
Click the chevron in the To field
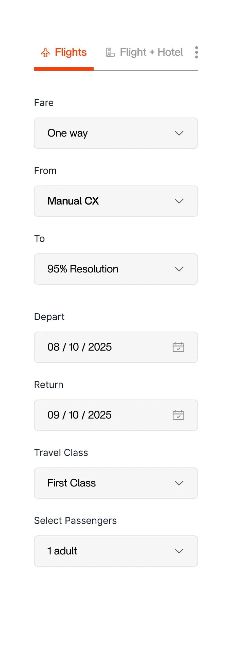pyautogui.click(x=179, y=269)
